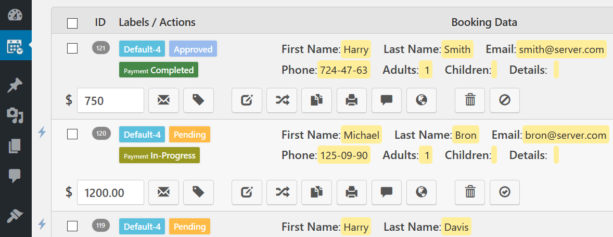Viewport: 613px width, 237px height.
Task: Approve booking 120 with checkmark icon
Action: (x=505, y=192)
